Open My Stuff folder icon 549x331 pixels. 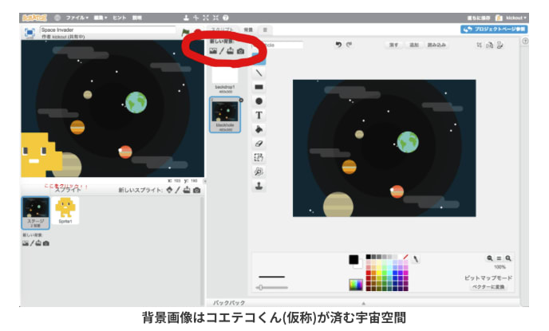pyautogui.click(x=499, y=18)
